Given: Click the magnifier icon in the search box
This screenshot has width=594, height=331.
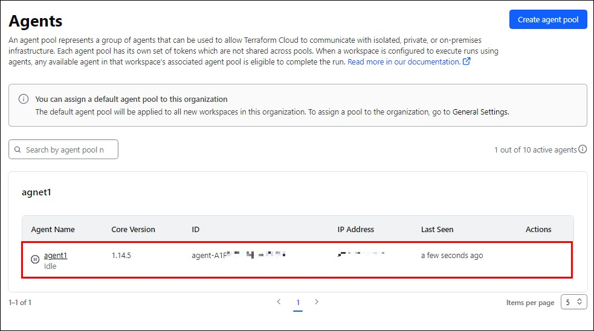Looking at the screenshot, I should [x=18, y=150].
